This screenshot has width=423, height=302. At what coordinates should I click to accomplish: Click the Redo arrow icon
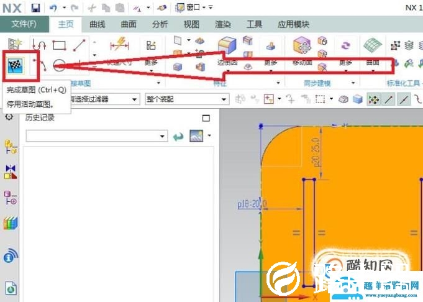pos(74,8)
